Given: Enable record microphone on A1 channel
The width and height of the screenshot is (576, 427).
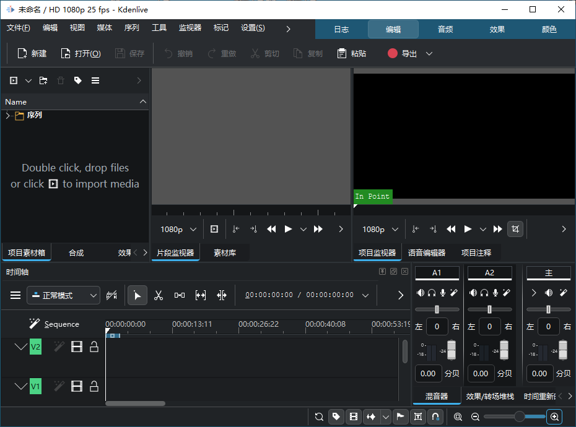Looking at the screenshot, I should pos(443,293).
